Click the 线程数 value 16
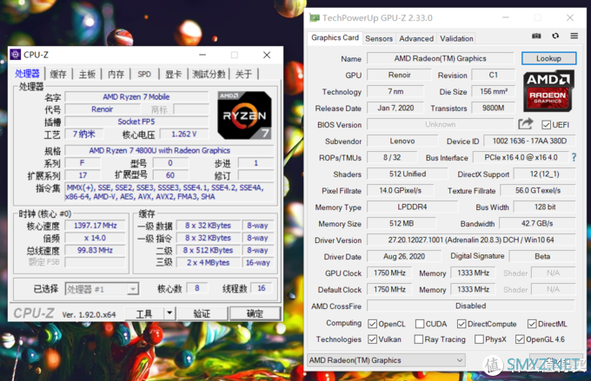 click(x=262, y=288)
